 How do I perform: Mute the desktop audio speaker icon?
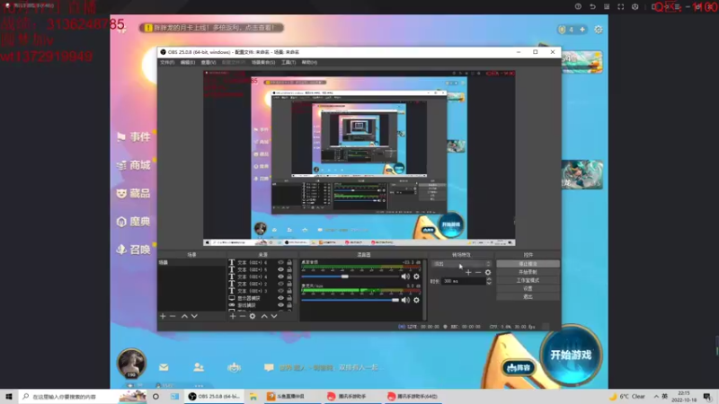click(405, 277)
